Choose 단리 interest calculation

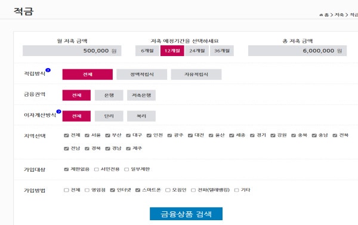pyautogui.click(x=109, y=116)
